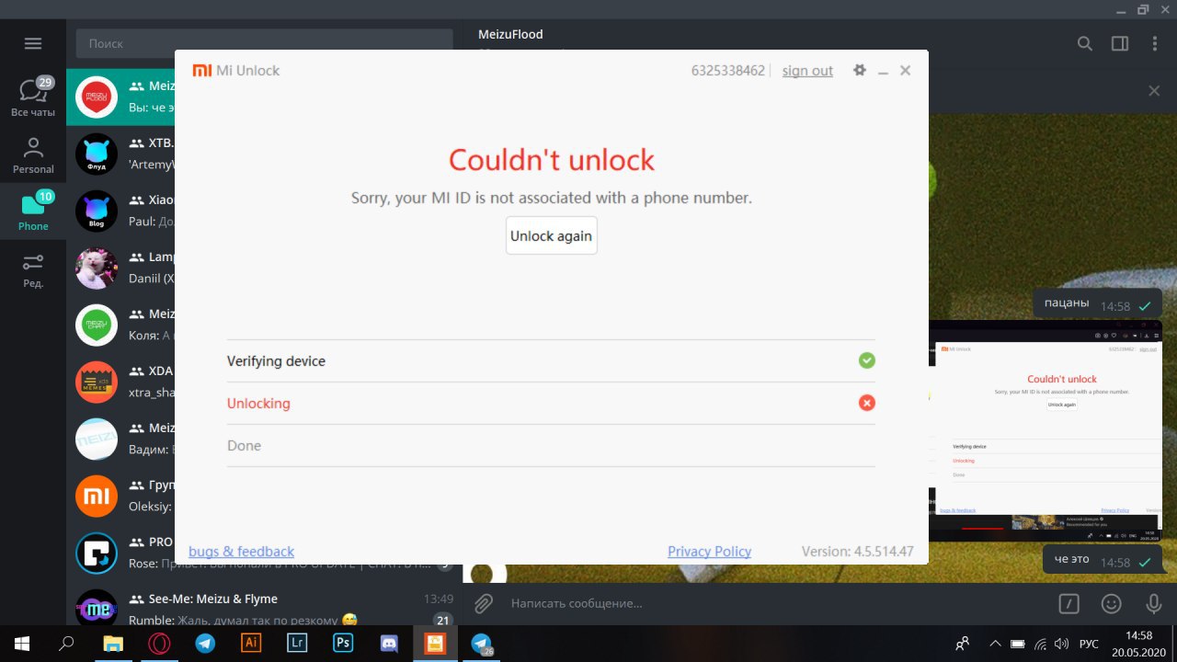Open 'bugs & feedback' link
This screenshot has width=1177, height=662.
pos(241,551)
